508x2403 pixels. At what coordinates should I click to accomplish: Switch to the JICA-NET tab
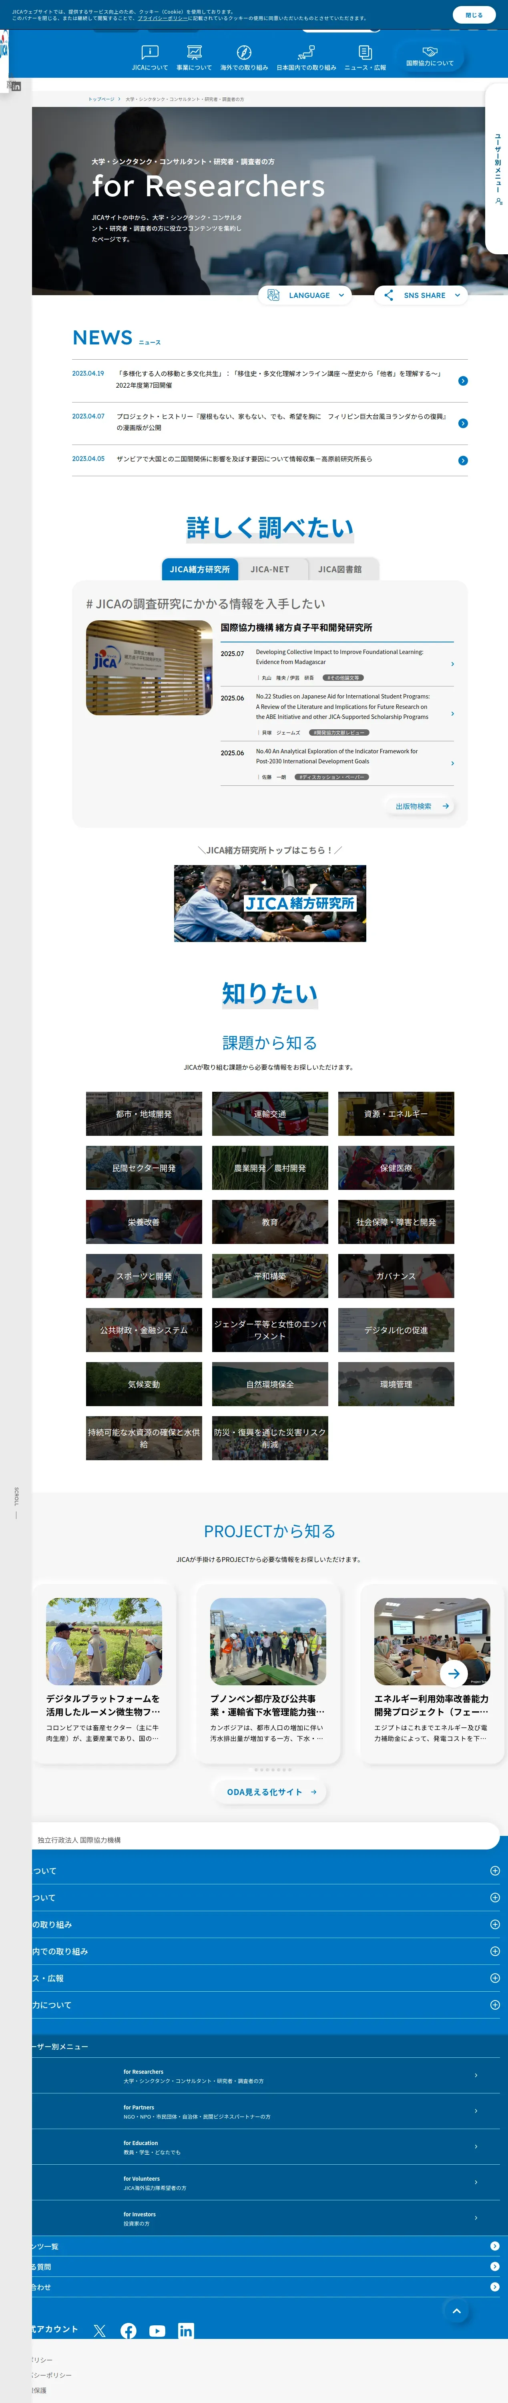click(x=270, y=569)
